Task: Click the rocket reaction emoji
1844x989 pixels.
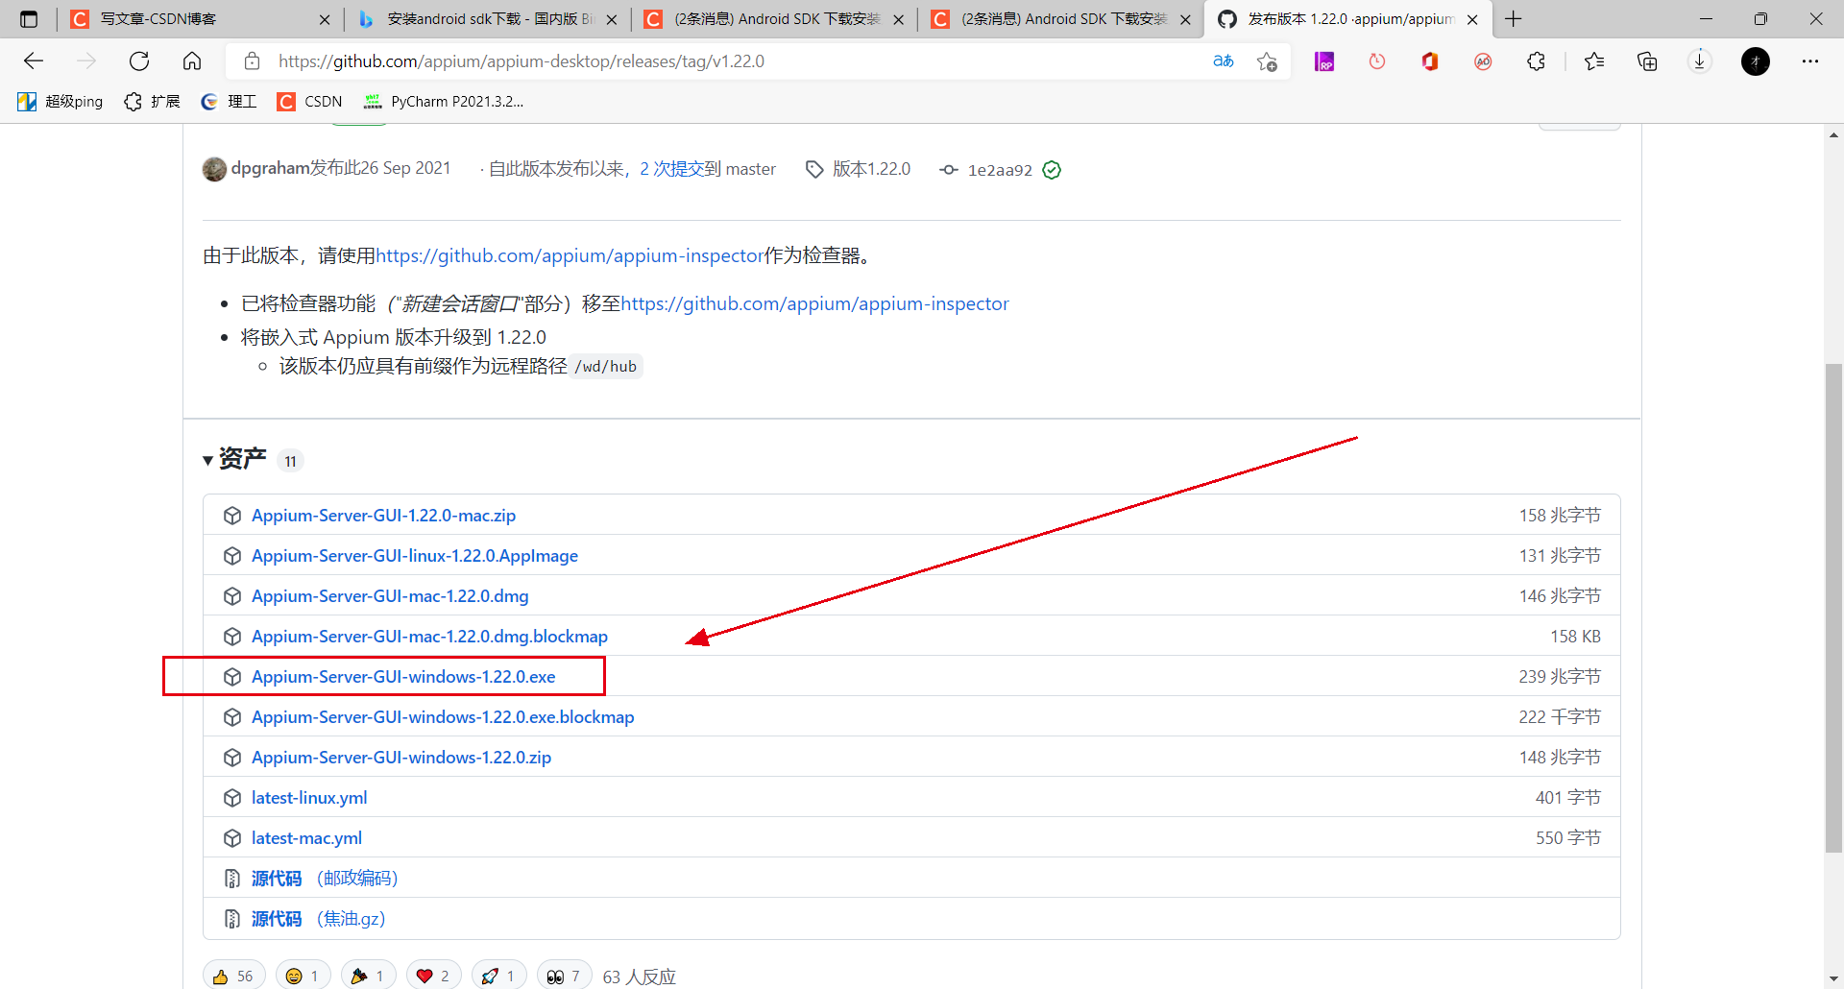Action: pos(490,976)
